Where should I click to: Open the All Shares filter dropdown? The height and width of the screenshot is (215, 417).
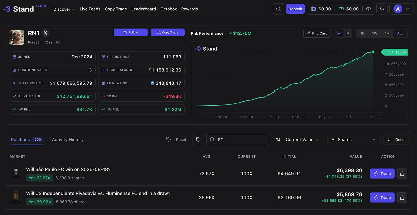click(x=354, y=139)
